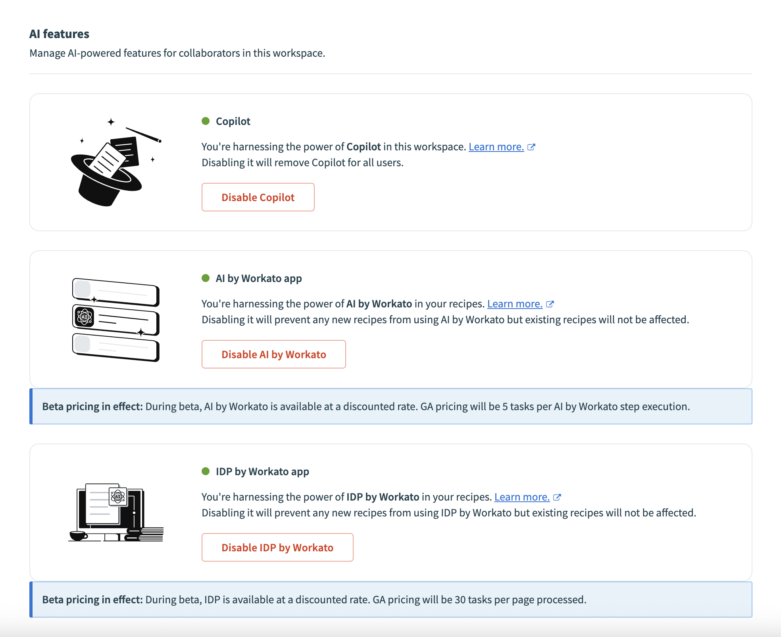The image size is (781, 637).
Task: Disable AI by Workato in recipes
Action: [x=273, y=354]
